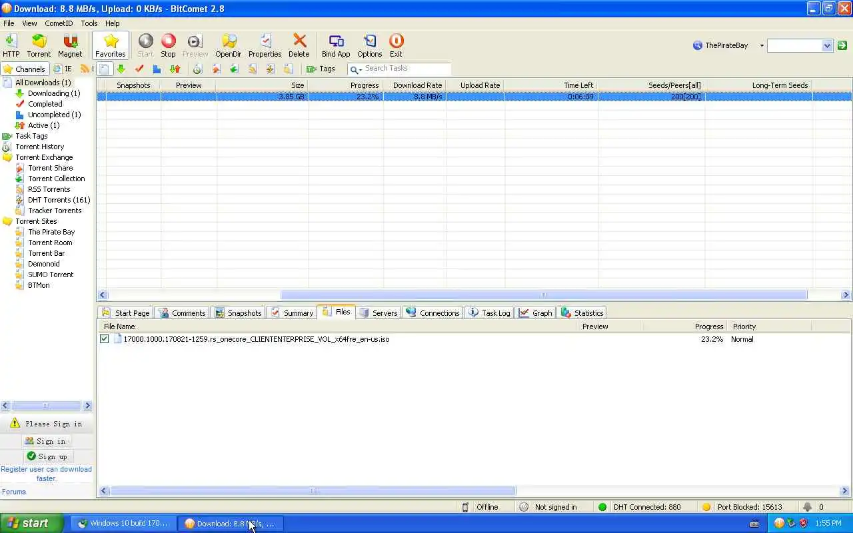Click the yellow Port Blocked status icon

pyautogui.click(x=706, y=507)
